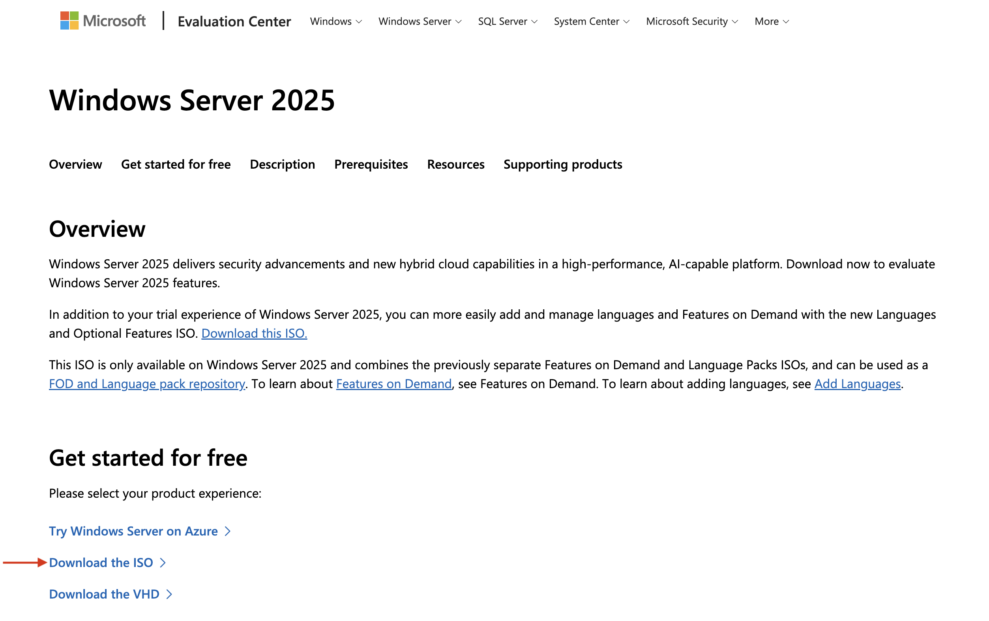989x621 pixels.
Task: Open the Evaluation Center home link
Action: pyautogui.click(x=234, y=21)
